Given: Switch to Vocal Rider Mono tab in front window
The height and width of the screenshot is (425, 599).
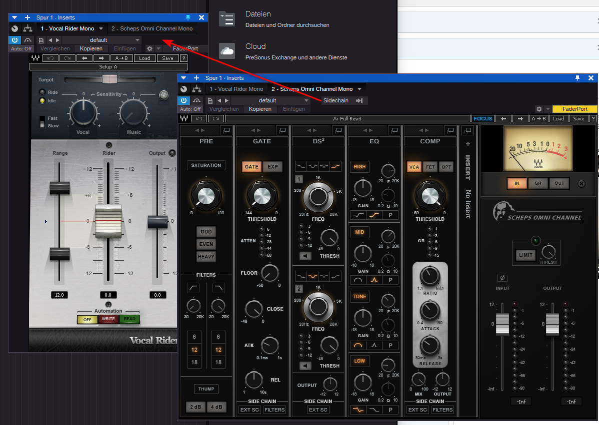Looking at the screenshot, I should click(236, 89).
